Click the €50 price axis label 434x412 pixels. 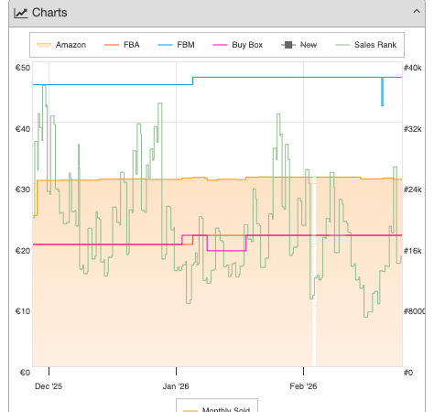[x=23, y=68]
